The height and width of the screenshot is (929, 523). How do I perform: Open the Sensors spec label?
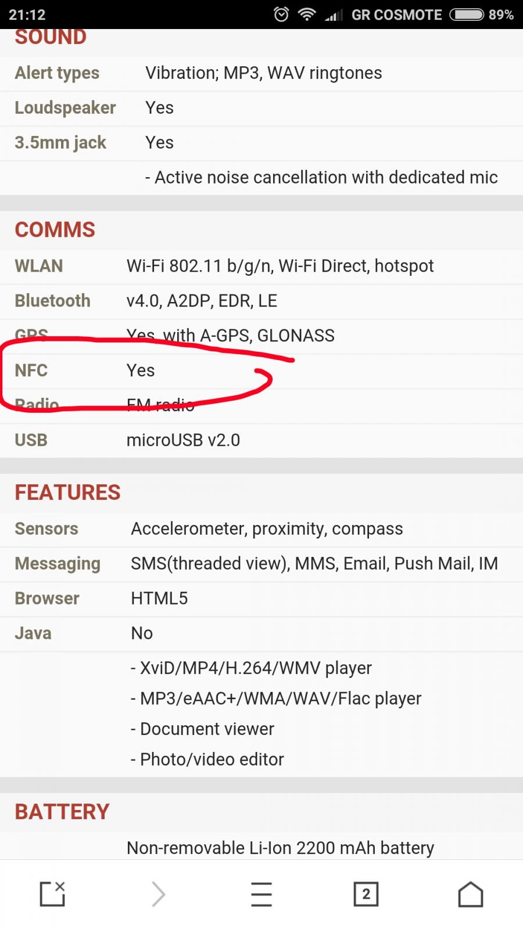pyautogui.click(x=46, y=528)
